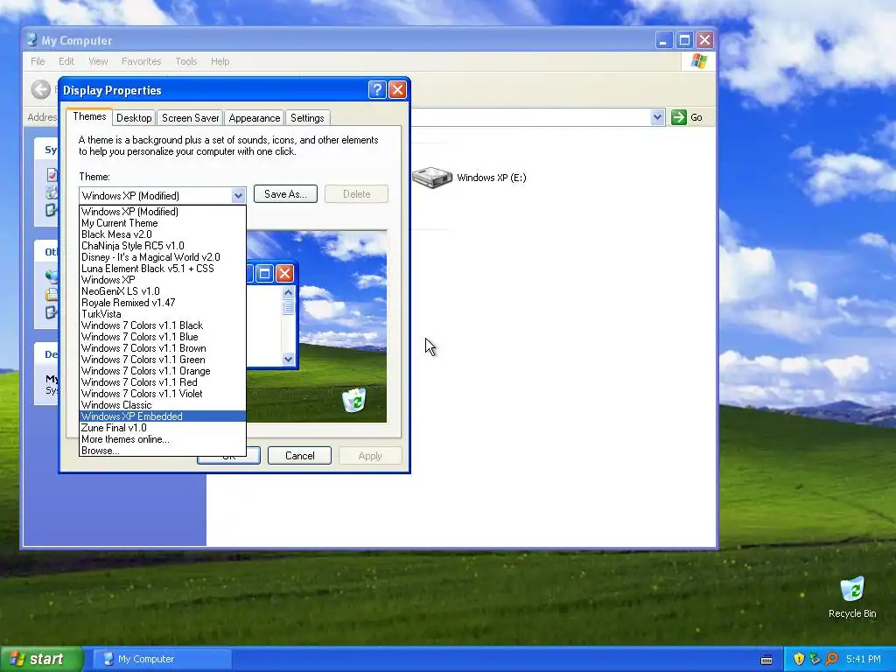Open the Edit menu
Viewport: 896px width, 672px height.
tap(66, 61)
